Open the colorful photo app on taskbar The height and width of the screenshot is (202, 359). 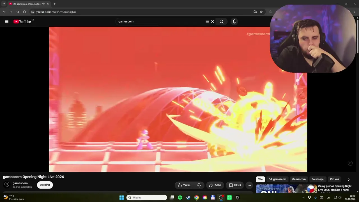[205, 198]
